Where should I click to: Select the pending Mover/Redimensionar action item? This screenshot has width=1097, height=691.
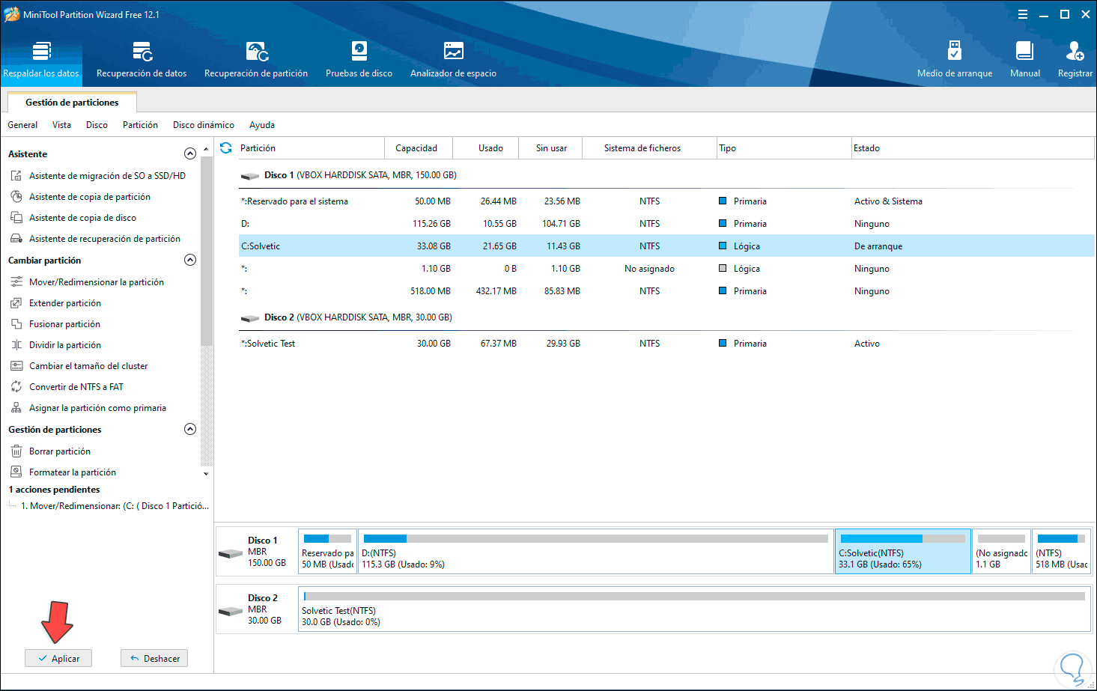click(x=115, y=506)
